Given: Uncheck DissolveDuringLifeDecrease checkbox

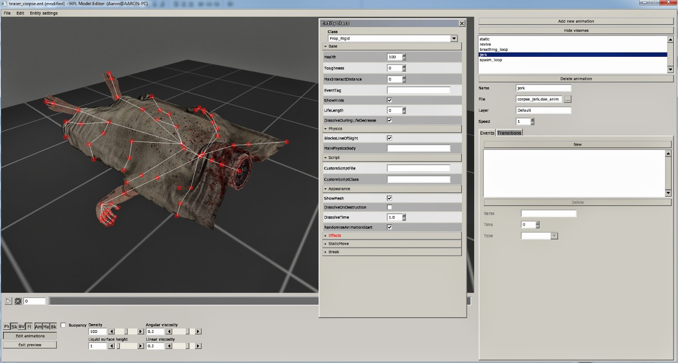Looking at the screenshot, I should coord(389,120).
